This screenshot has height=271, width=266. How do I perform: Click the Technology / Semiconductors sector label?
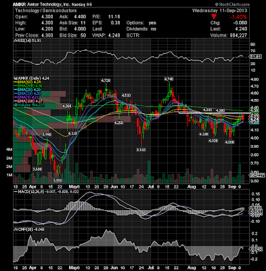tap(46, 11)
